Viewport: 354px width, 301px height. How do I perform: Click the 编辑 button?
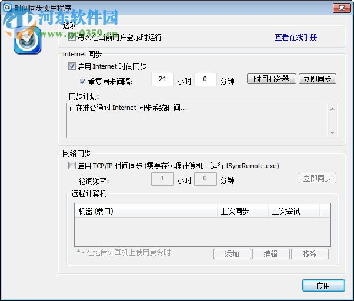271,254
